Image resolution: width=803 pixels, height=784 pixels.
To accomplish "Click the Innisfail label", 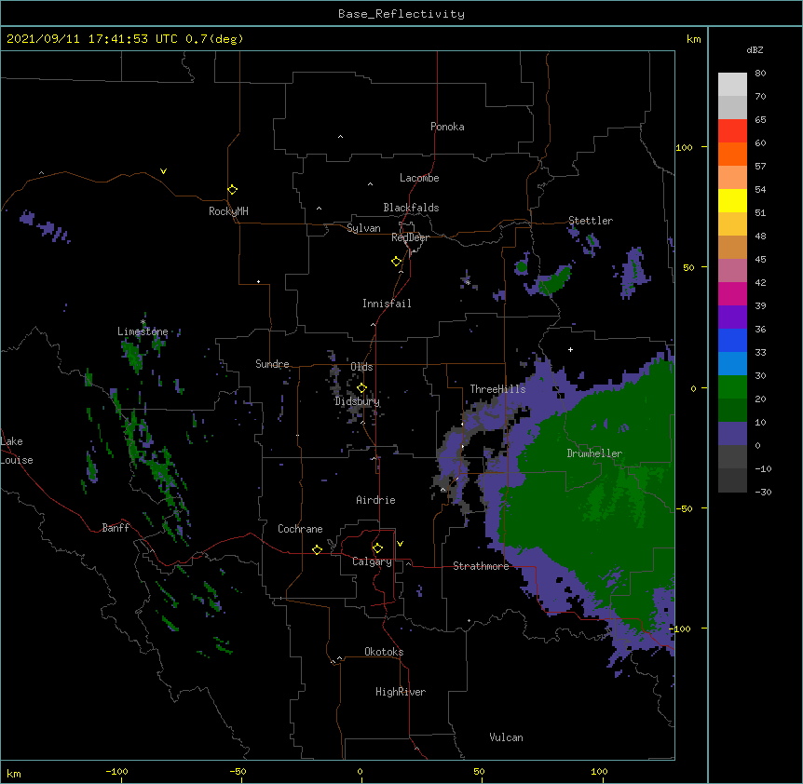I will (x=387, y=304).
